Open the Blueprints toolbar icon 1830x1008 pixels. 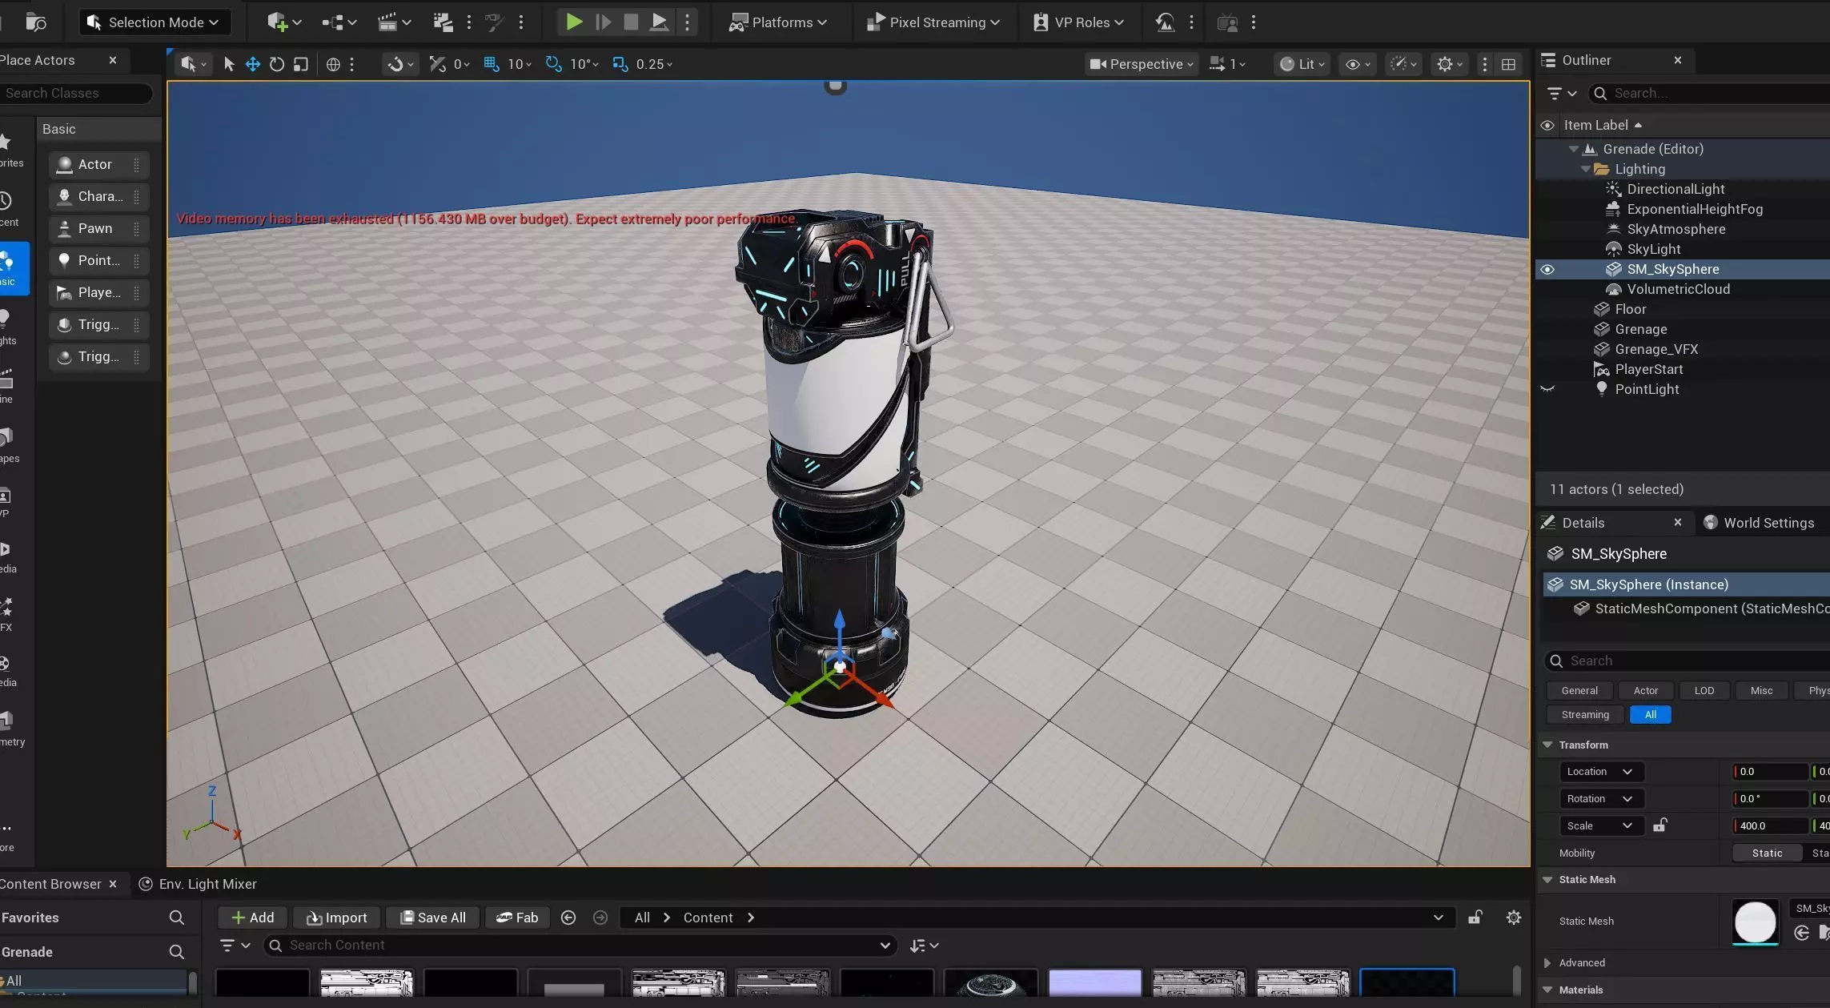click(x=339, y=22)
